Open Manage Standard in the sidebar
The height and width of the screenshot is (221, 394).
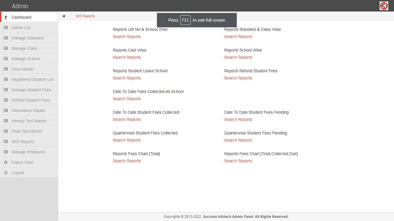(x=27, y=38)
